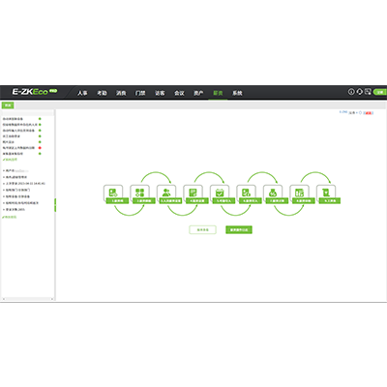Click the info circle icon in header
Screen dimensions: 387x387
[351, 92]
